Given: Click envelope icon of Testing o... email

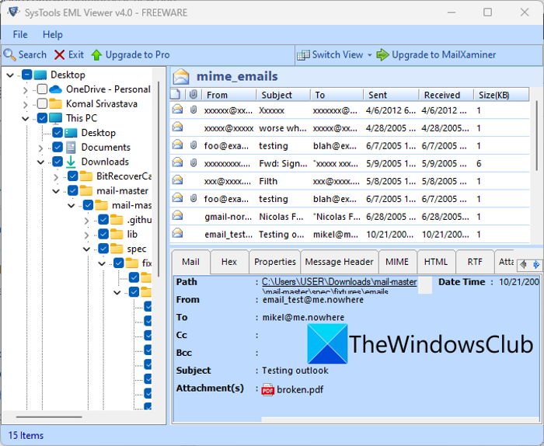Looking at the screenshot, I should click(177, 233).
